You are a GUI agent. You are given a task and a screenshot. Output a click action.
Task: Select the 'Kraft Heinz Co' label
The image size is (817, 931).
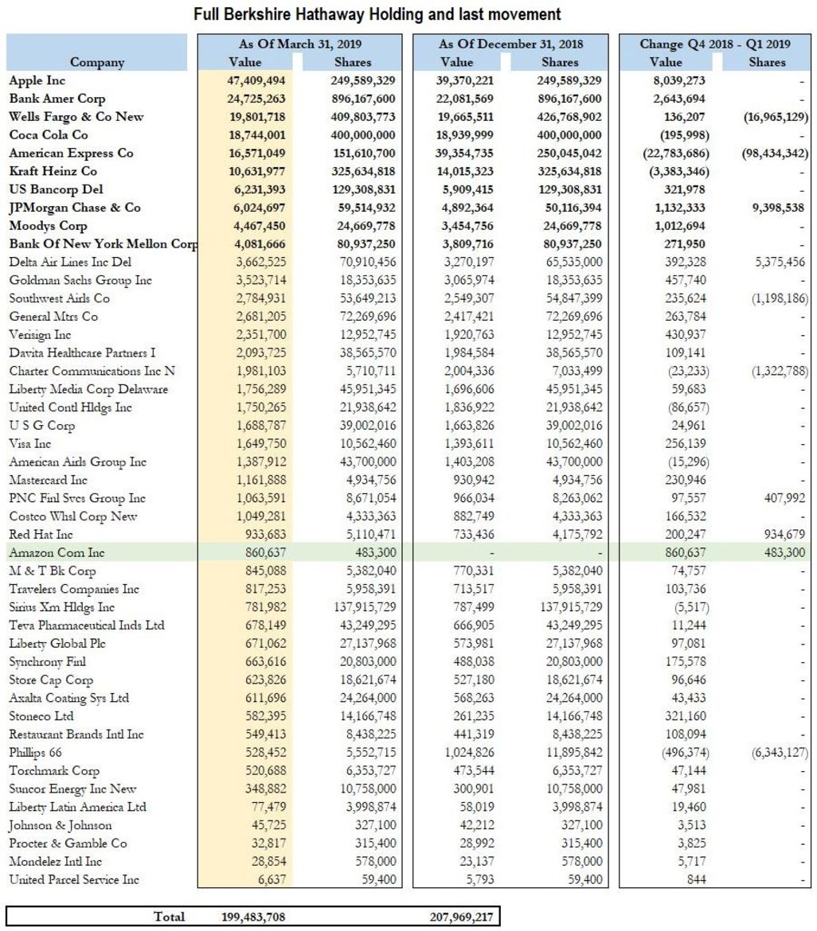pos(53,171)
